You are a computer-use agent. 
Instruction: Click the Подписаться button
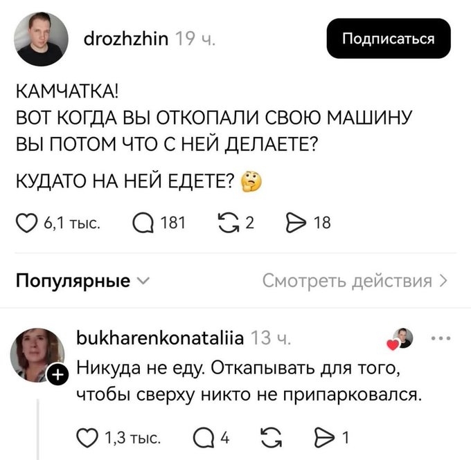(389, 39)
